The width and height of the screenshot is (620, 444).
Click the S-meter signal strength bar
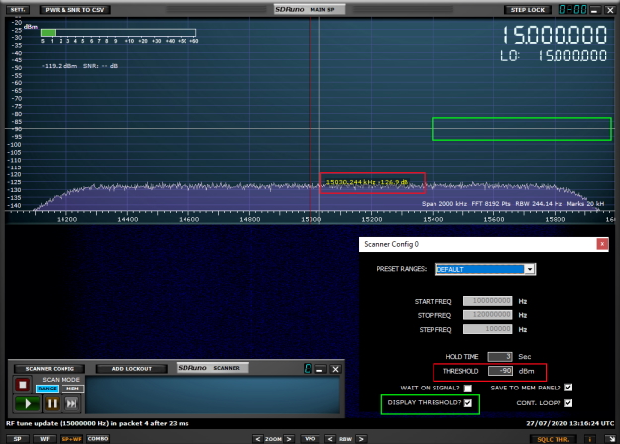click(x=118, y=33)
